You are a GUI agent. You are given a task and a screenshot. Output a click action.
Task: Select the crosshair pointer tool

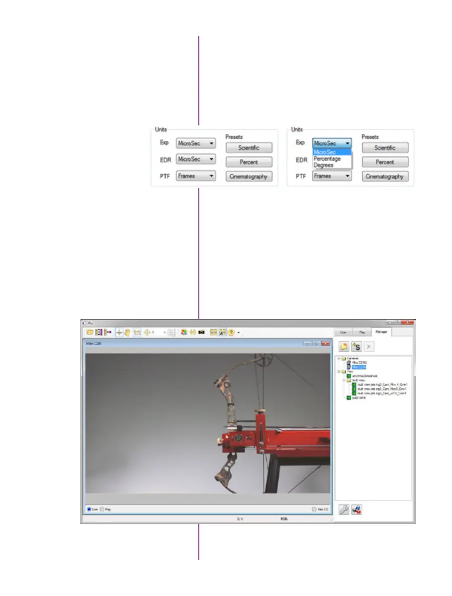(120, 332)
